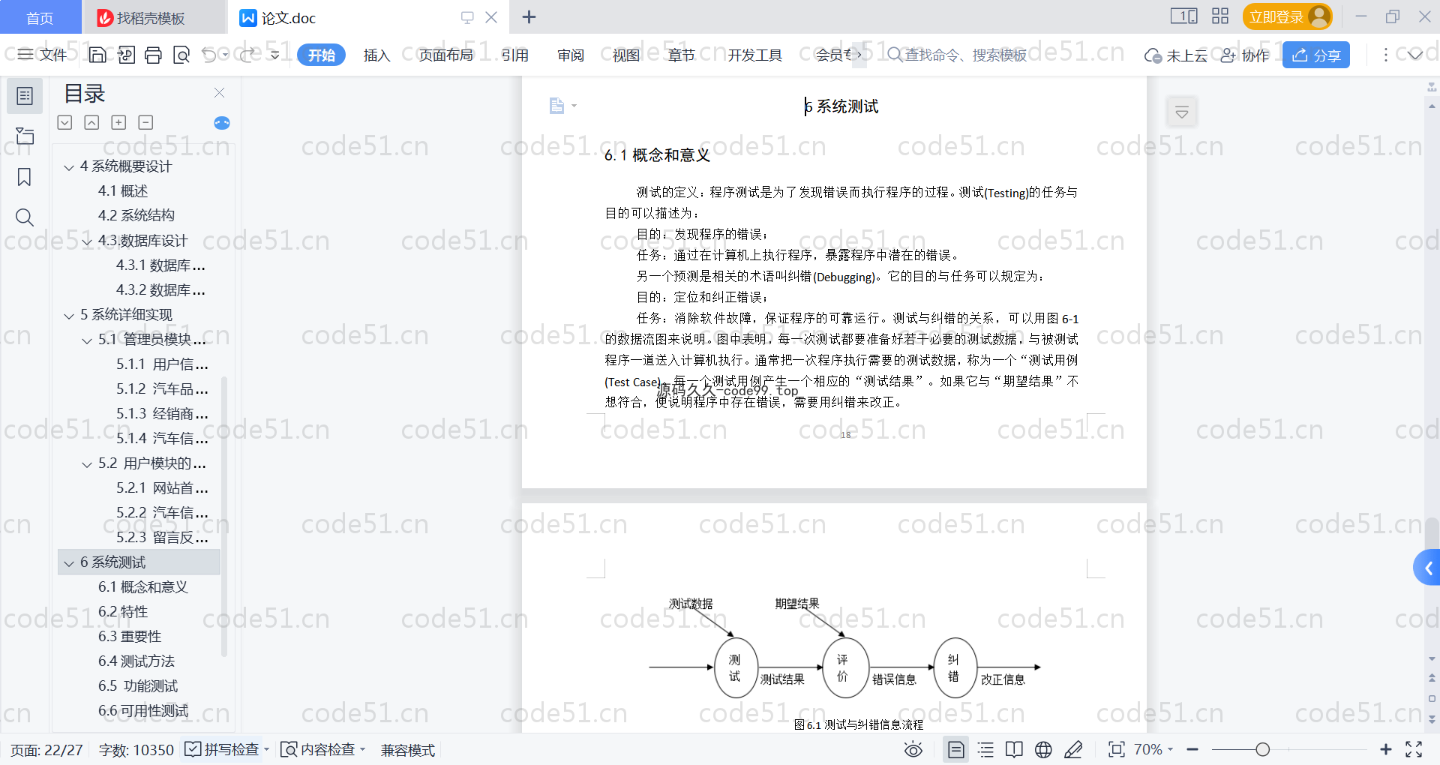Collapse the 4 系统概要设计 tree node
This screenshot has width=1440, height=765.
[x=69, y=166]
